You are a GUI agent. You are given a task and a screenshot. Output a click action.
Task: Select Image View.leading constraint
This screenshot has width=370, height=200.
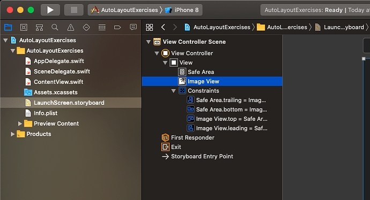pos(227,128)
